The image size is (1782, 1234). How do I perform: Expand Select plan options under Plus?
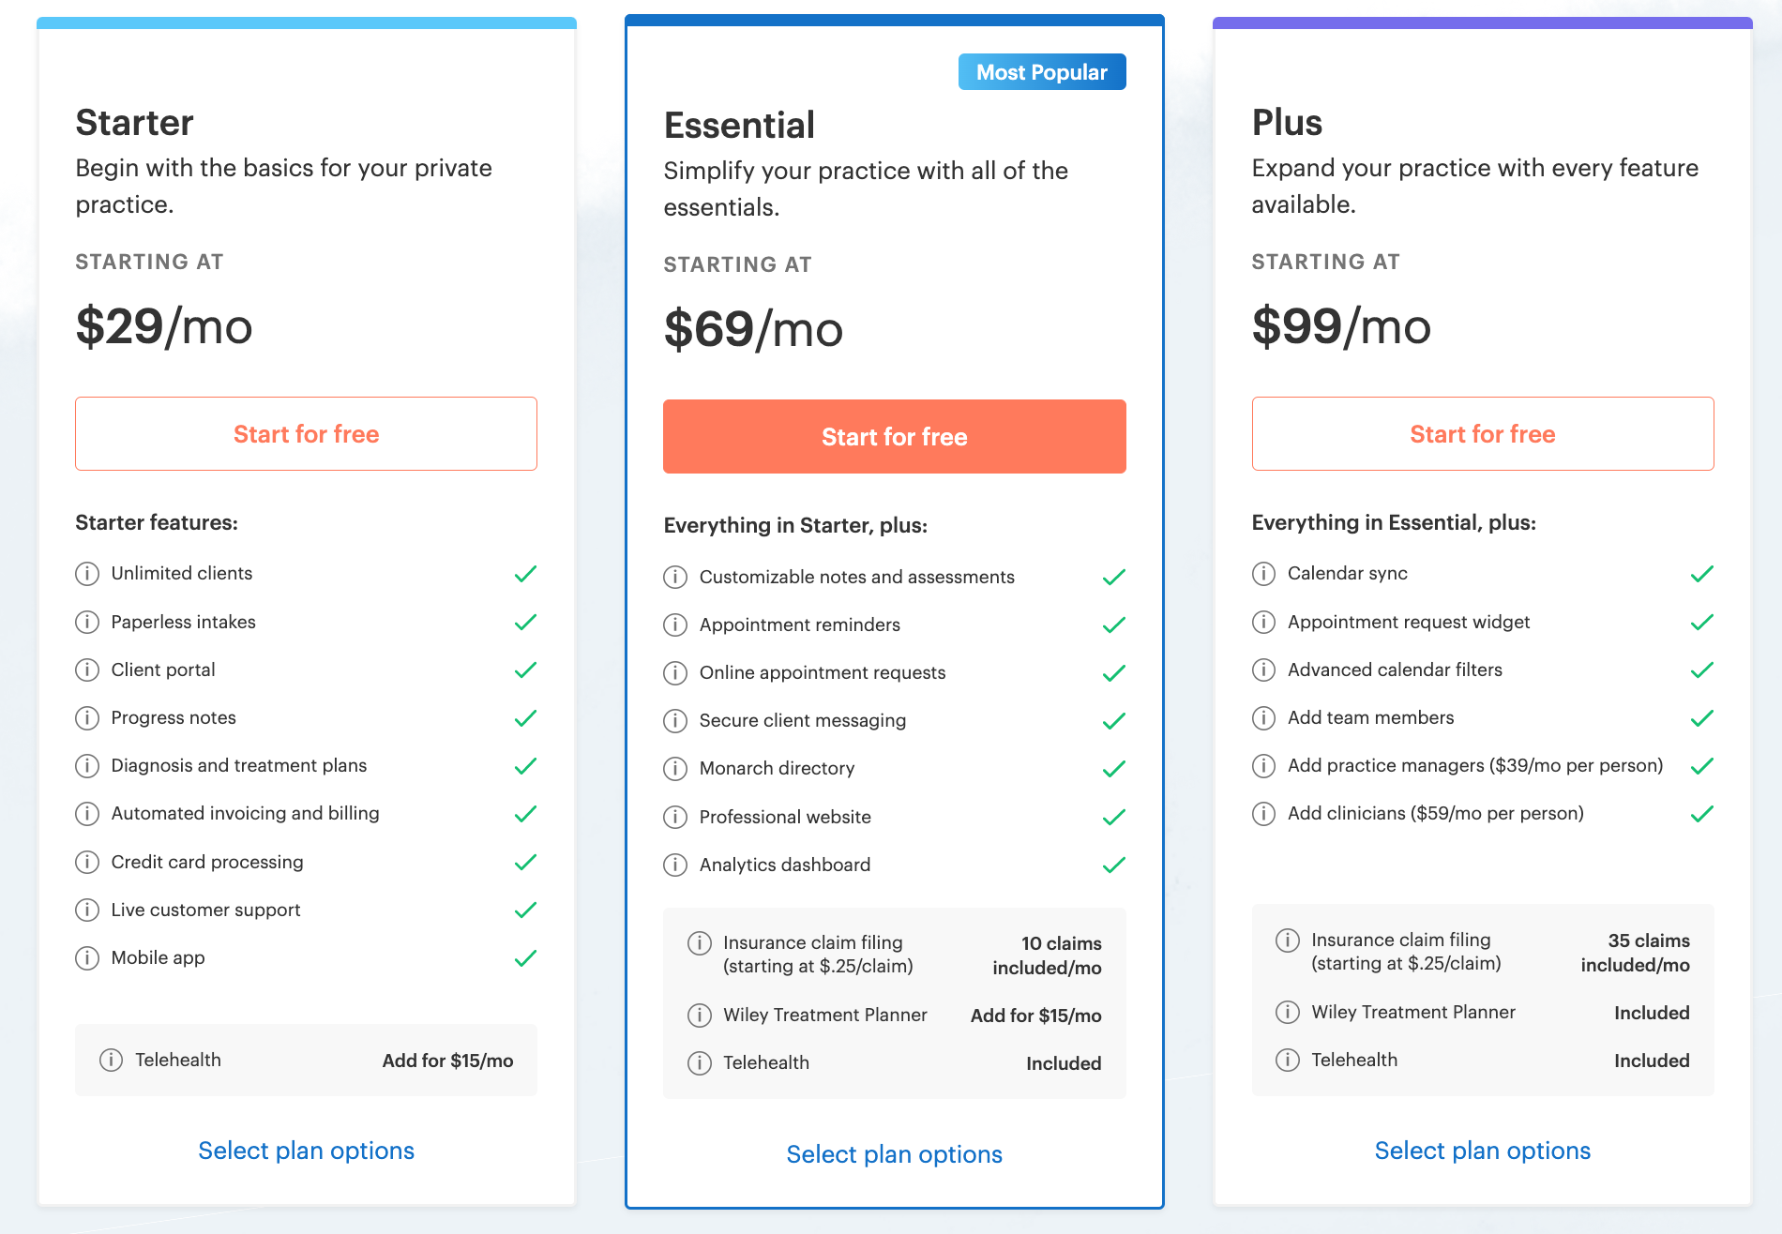[1483, 1151]
